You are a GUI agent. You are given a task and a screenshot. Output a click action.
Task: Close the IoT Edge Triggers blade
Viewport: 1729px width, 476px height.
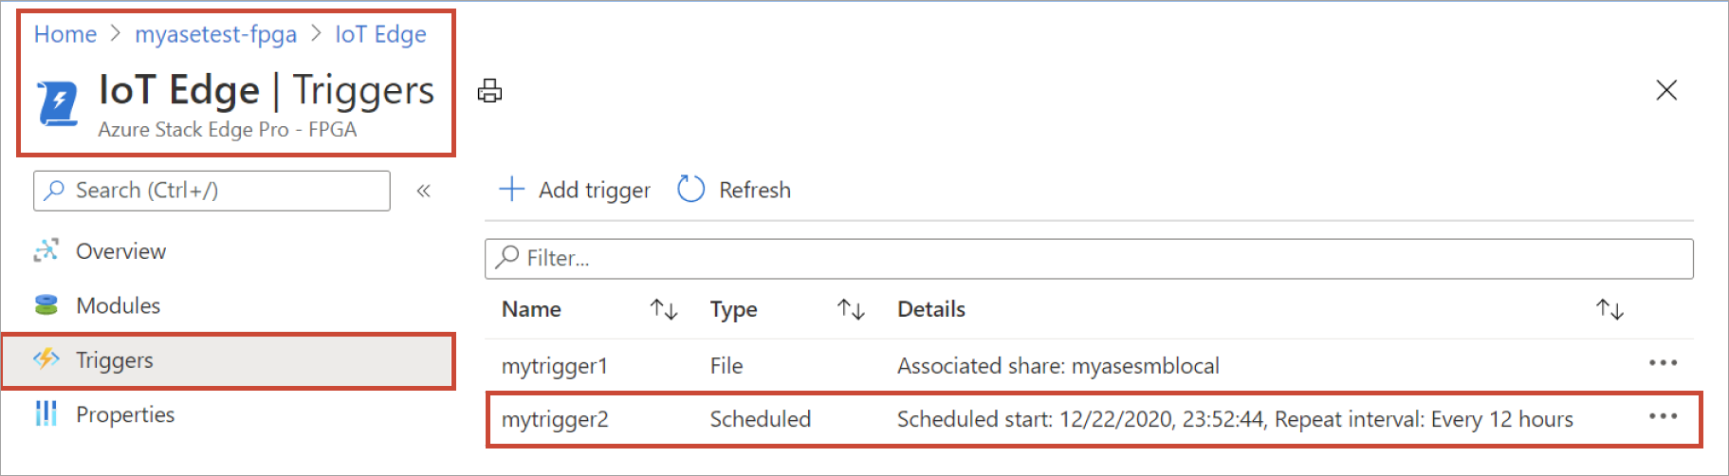1666,90
